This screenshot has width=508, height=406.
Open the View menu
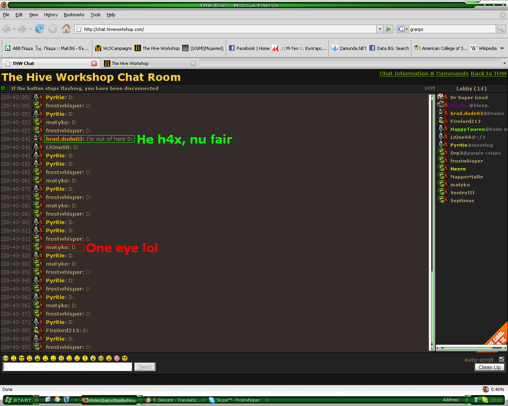click(33, 15)
